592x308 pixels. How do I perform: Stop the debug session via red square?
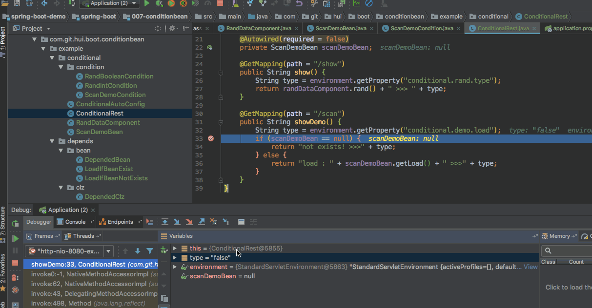[x=15, y=263]
